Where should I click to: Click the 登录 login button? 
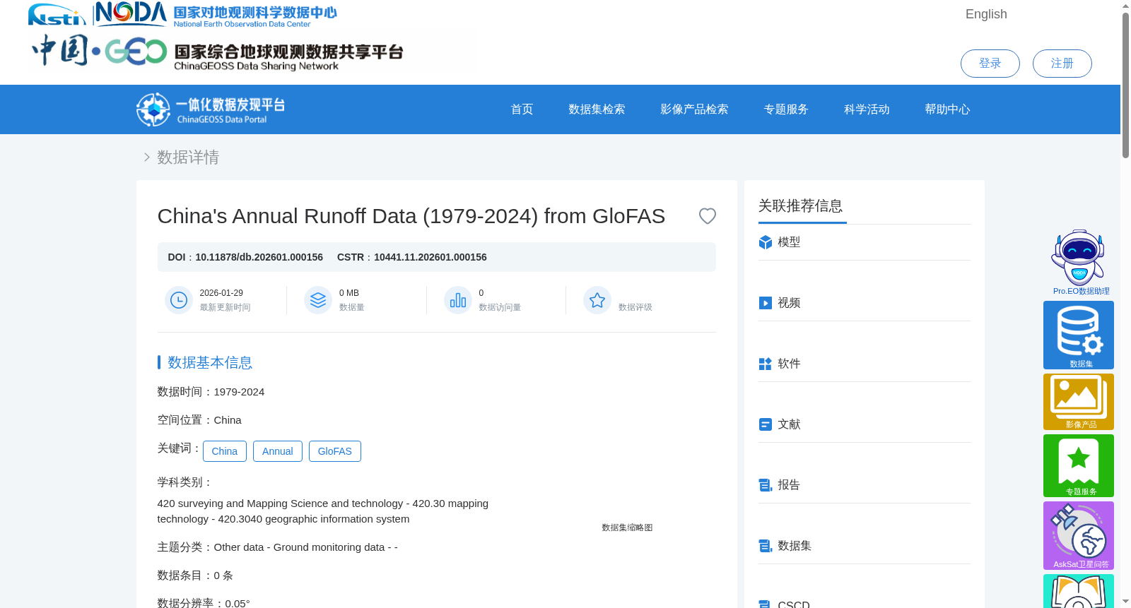[990, 64]
